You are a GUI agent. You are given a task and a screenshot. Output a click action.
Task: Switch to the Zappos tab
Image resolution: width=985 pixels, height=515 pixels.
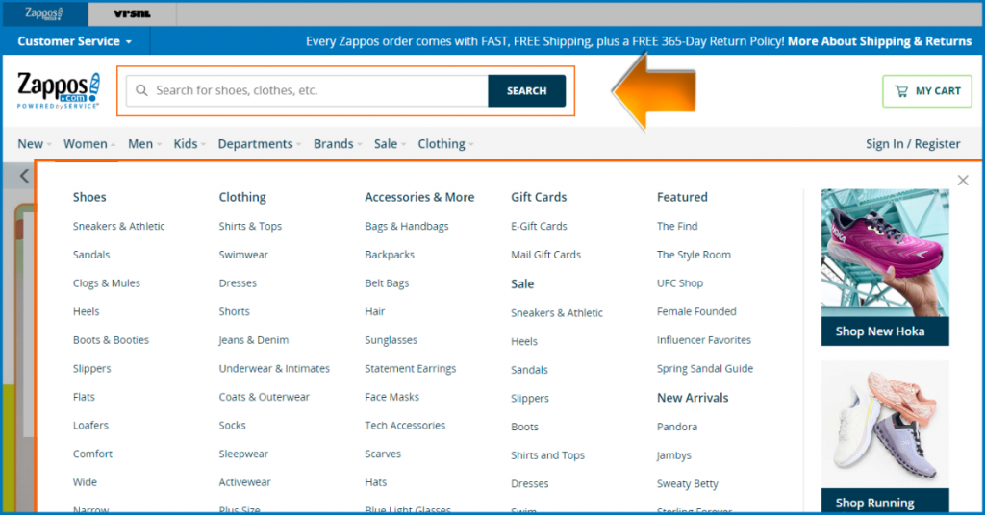[x=44, y=13]
